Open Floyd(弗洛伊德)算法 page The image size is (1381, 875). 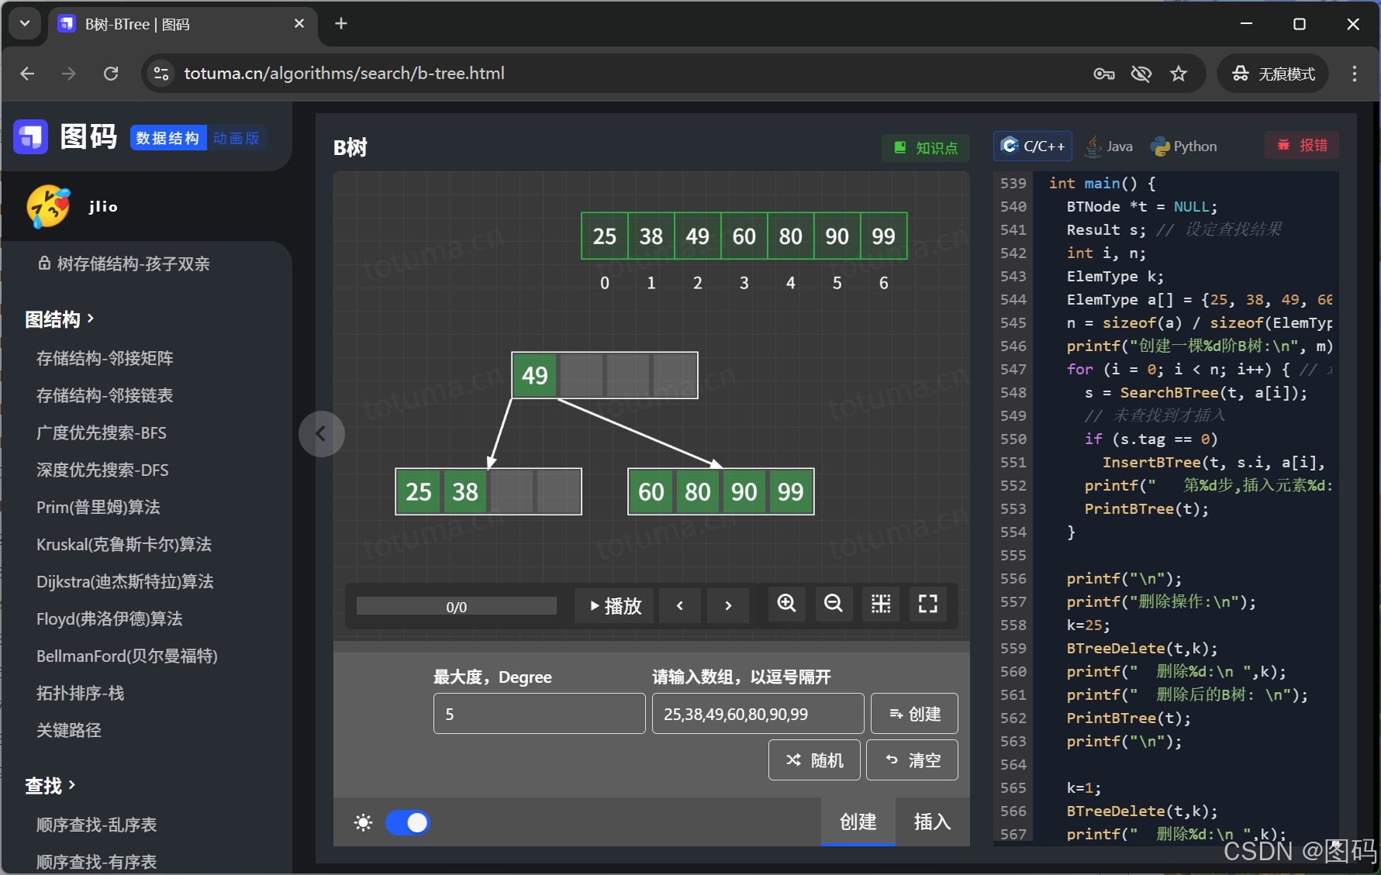(109, 618)
